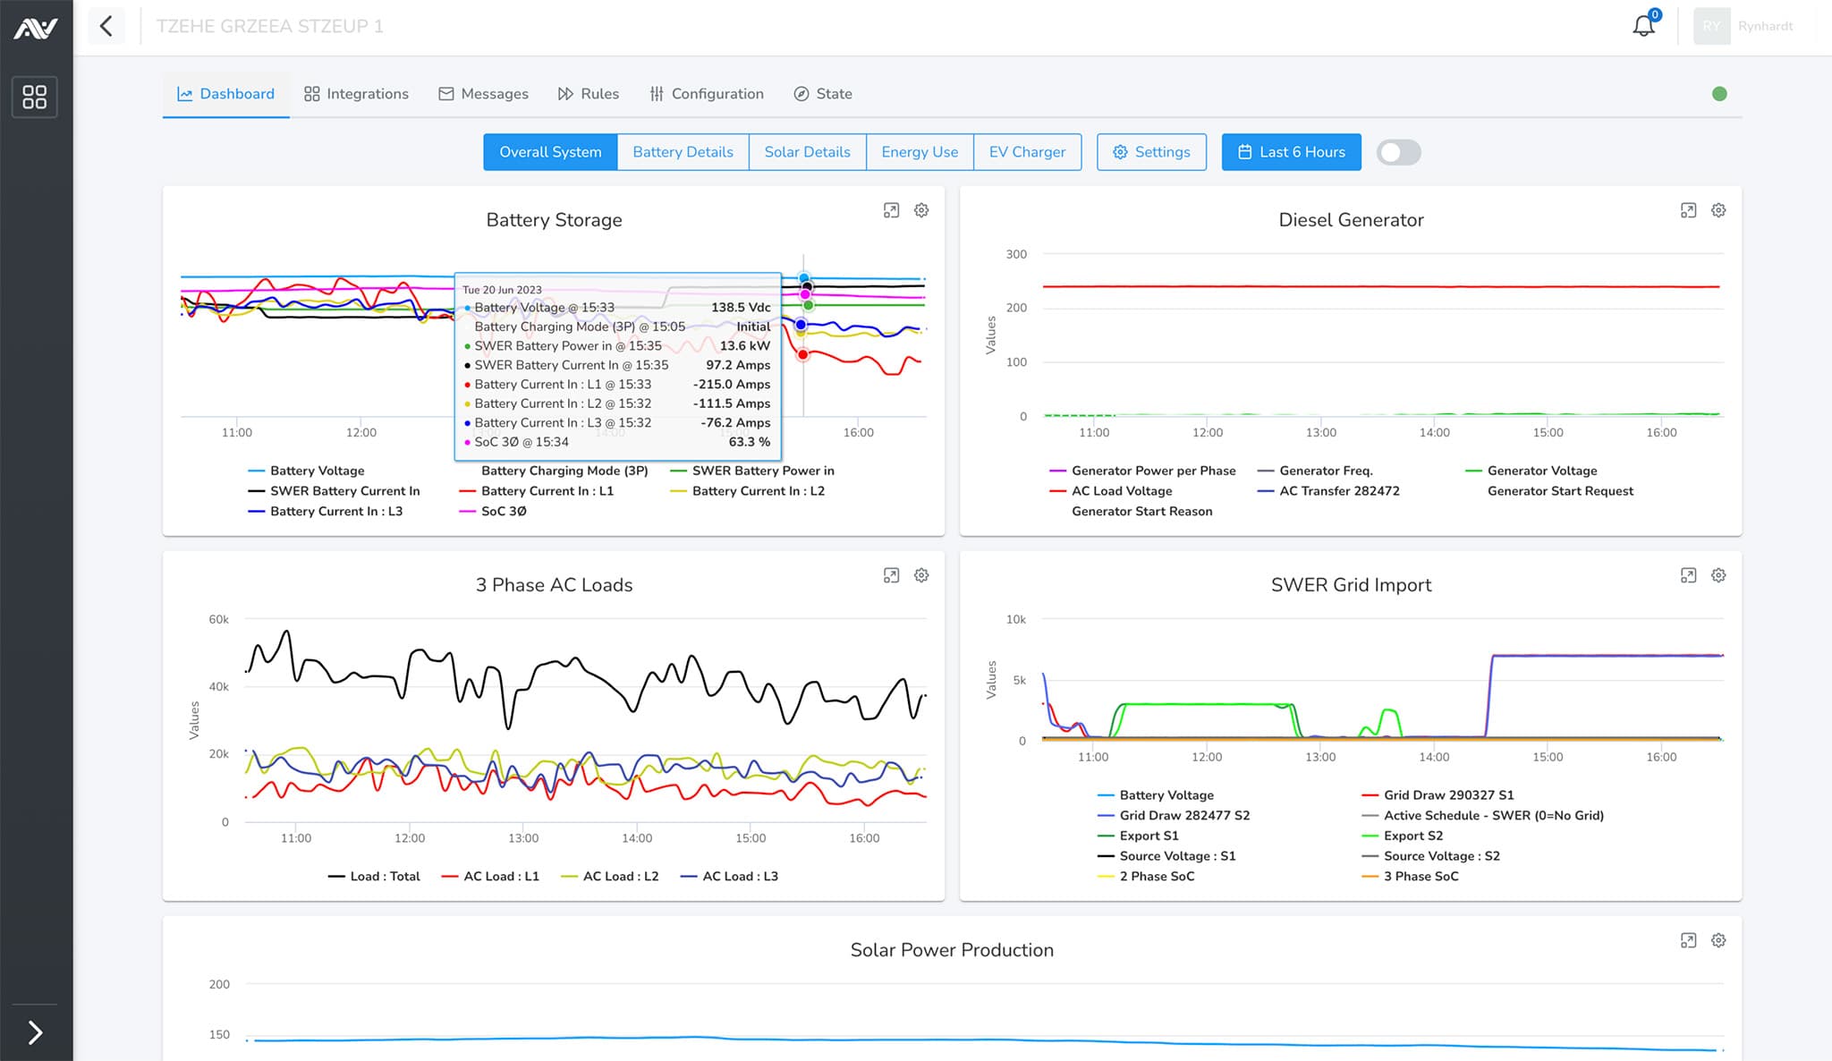
Task: Toggle Battery Current In : L1 legend series
Action: 537,491
